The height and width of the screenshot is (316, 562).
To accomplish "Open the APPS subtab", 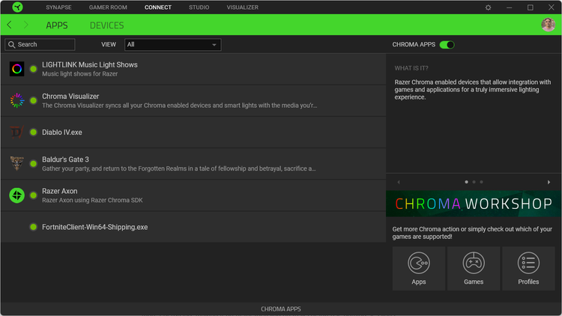I will pyautogui.click(x=57, y=25).
